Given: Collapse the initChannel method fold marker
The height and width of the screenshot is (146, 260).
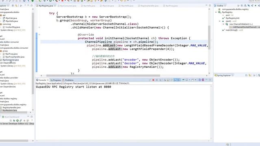Looking at the screenshot, I should coord(39,34).
